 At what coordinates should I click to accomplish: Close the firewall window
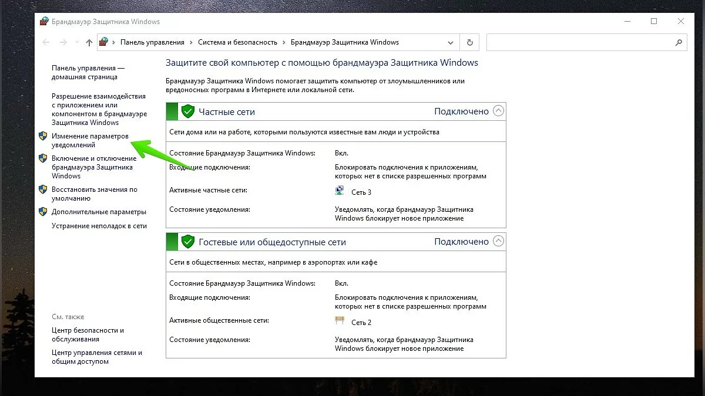click(x=681, y=22)
